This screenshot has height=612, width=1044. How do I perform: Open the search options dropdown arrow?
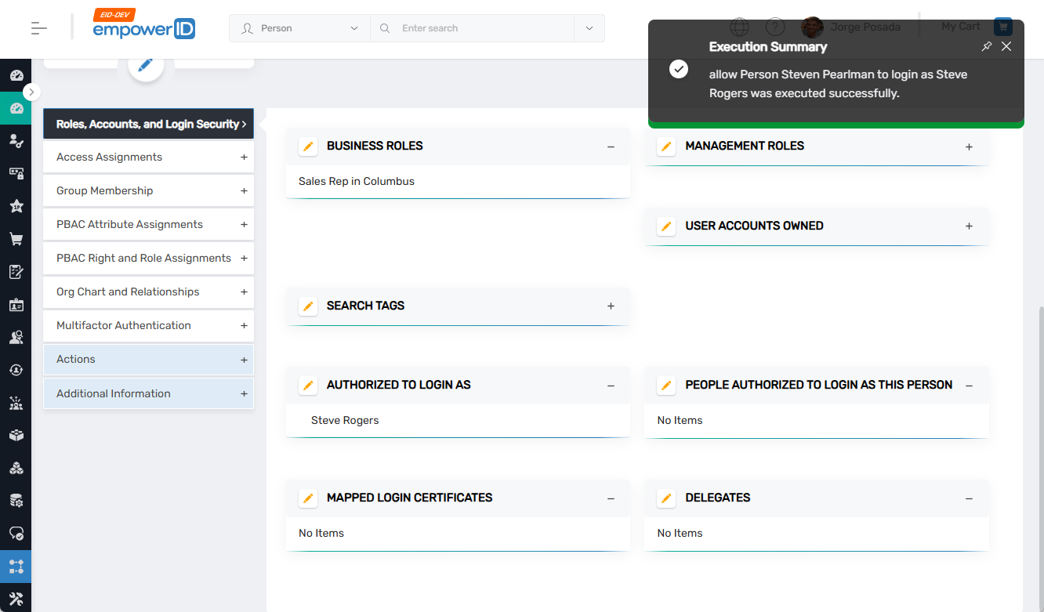(x=589, y=28)
